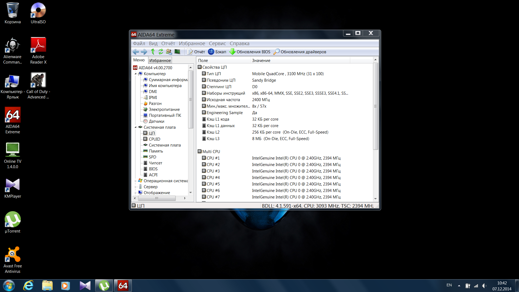Open the Файл menu

click(139, 44)
